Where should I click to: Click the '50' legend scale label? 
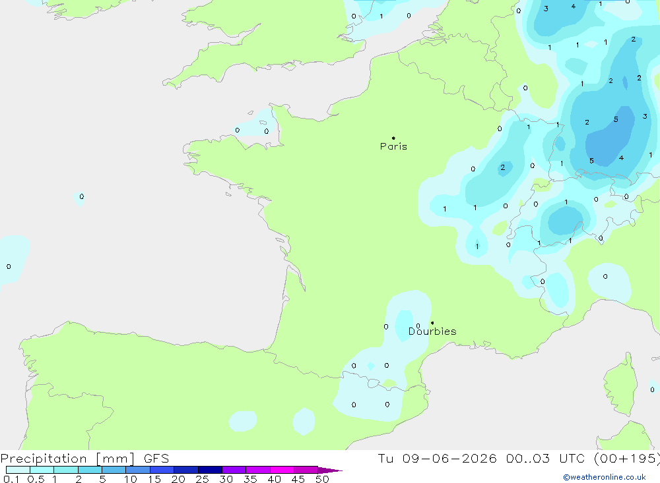point(323,479)
